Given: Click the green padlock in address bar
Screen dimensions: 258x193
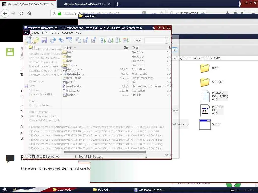Looking at the screenshot, I should coord(60,13).
